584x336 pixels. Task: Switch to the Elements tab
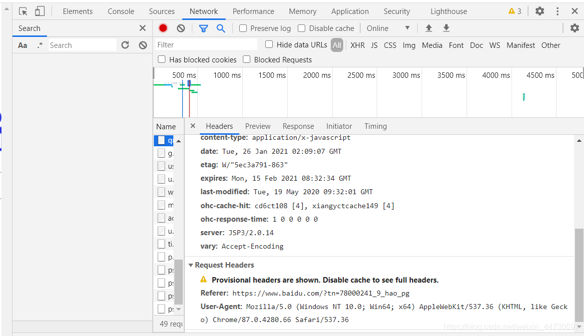pyautogui.click(x=77, y=11)
